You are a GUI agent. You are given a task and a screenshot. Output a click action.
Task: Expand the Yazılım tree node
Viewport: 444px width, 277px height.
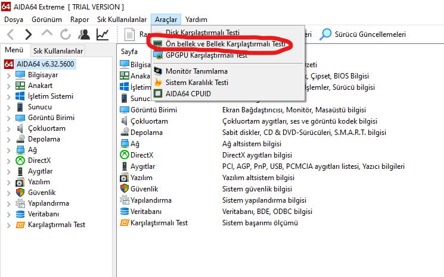(x=8, y=182)
